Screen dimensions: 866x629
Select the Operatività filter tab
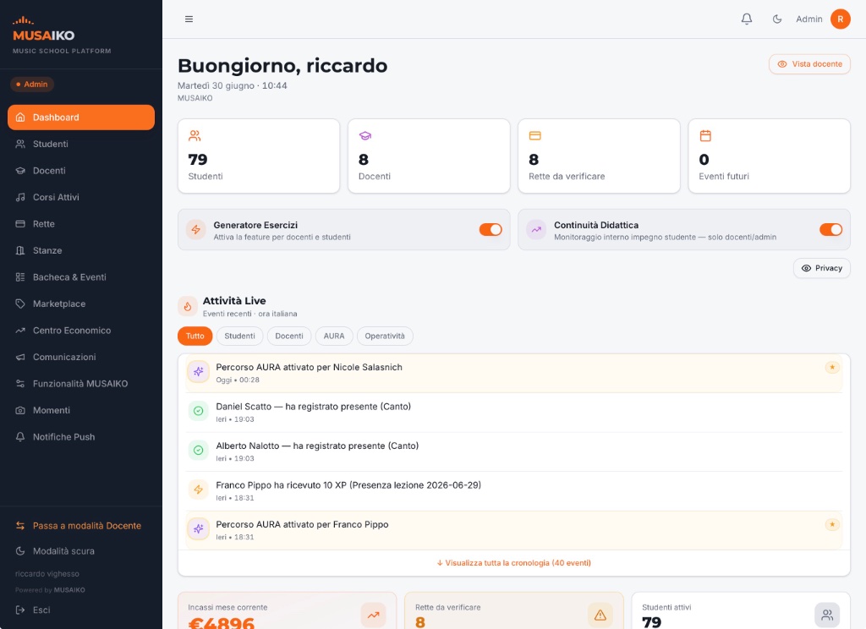click(385, 336)
